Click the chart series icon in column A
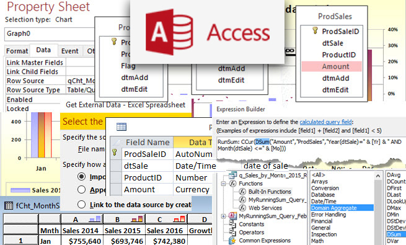406x245 pixels. (x=95, y=219)
